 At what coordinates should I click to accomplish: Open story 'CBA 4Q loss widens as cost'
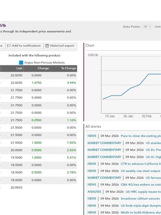point(141,185)
